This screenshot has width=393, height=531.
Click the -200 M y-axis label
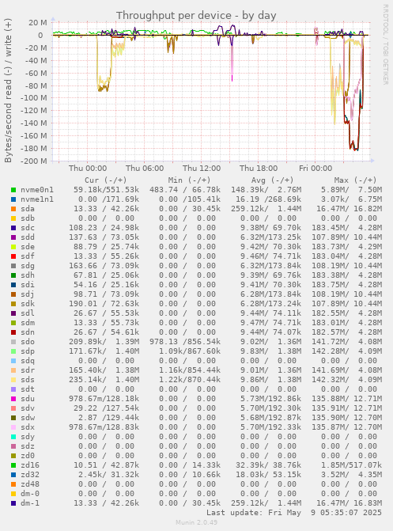click(x=33, y=161)
